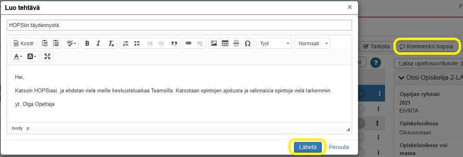The width and height of the screenshot is (463, 157).
Task: Click Paste as plain text icon
Action: [x=45, y=43]
